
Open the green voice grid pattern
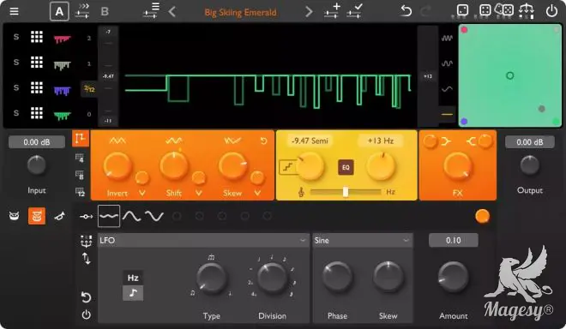[37, 113]
